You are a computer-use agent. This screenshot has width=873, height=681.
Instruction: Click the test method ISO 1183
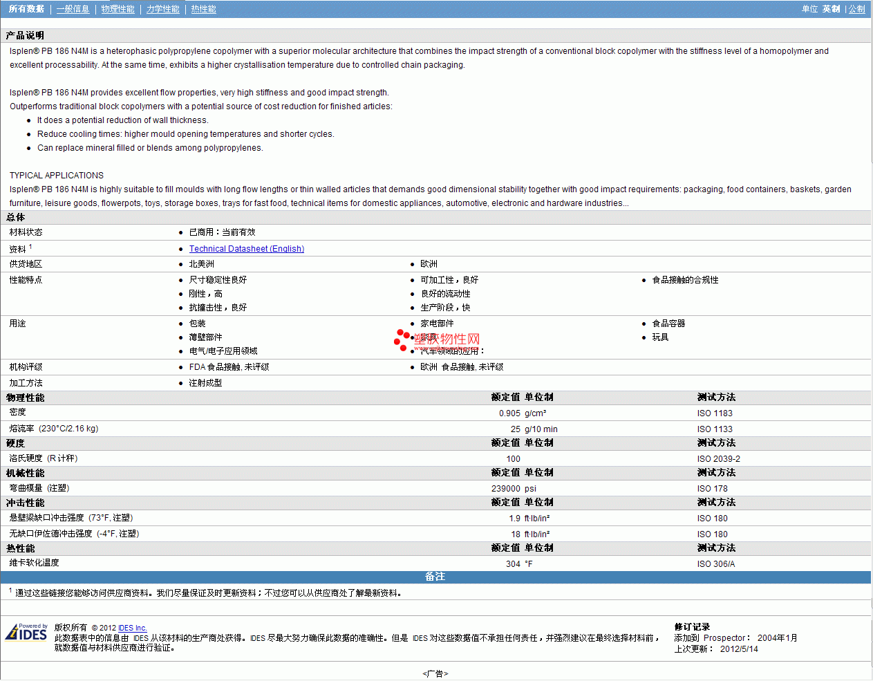(x=715, y=413)
